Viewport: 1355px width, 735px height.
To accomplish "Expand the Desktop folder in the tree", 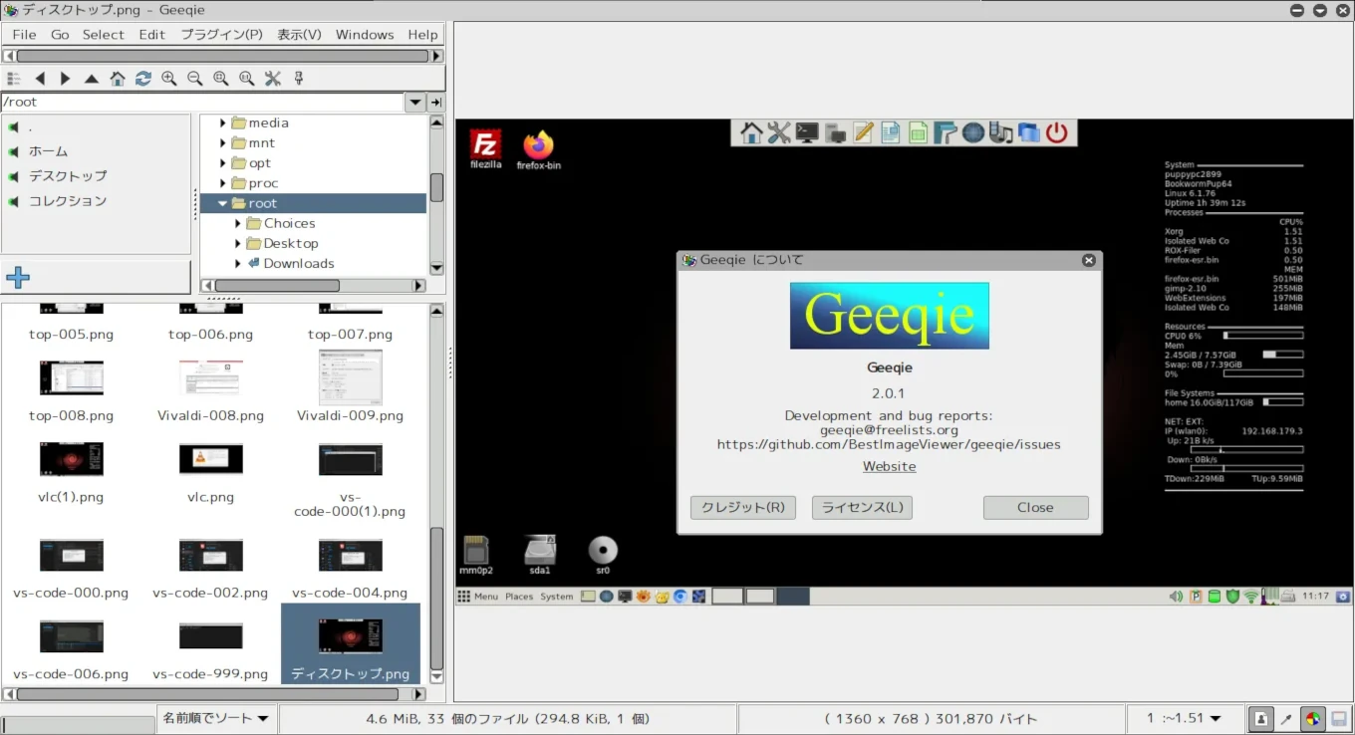I will (238, 243).
